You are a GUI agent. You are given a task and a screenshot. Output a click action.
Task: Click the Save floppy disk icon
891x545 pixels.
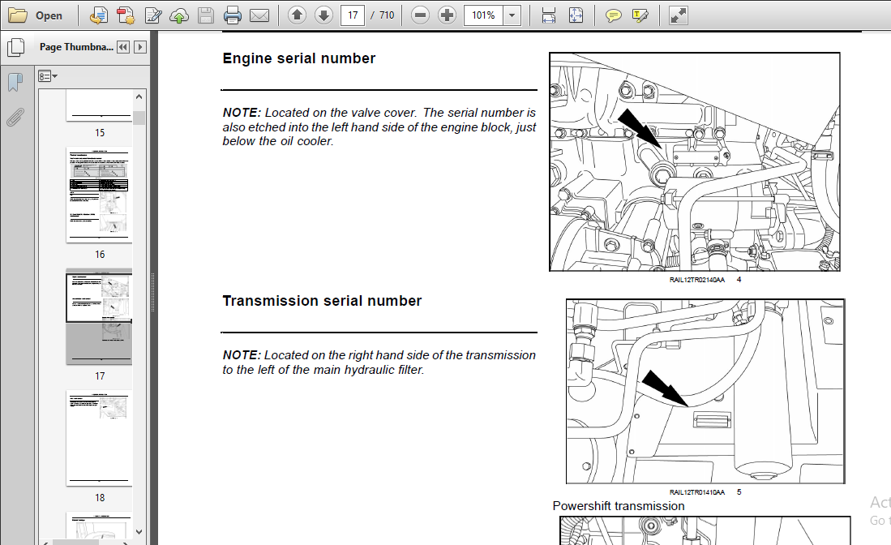pos(206,15)
